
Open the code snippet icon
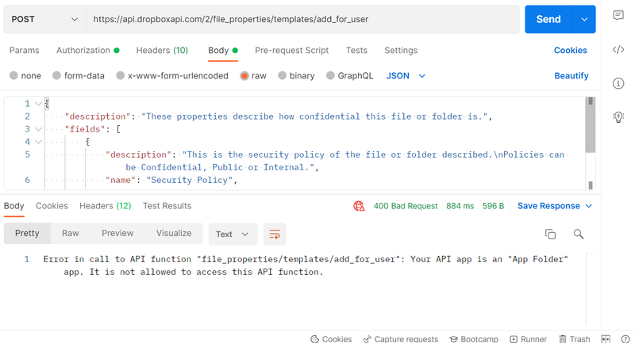[x=618, y=50]
